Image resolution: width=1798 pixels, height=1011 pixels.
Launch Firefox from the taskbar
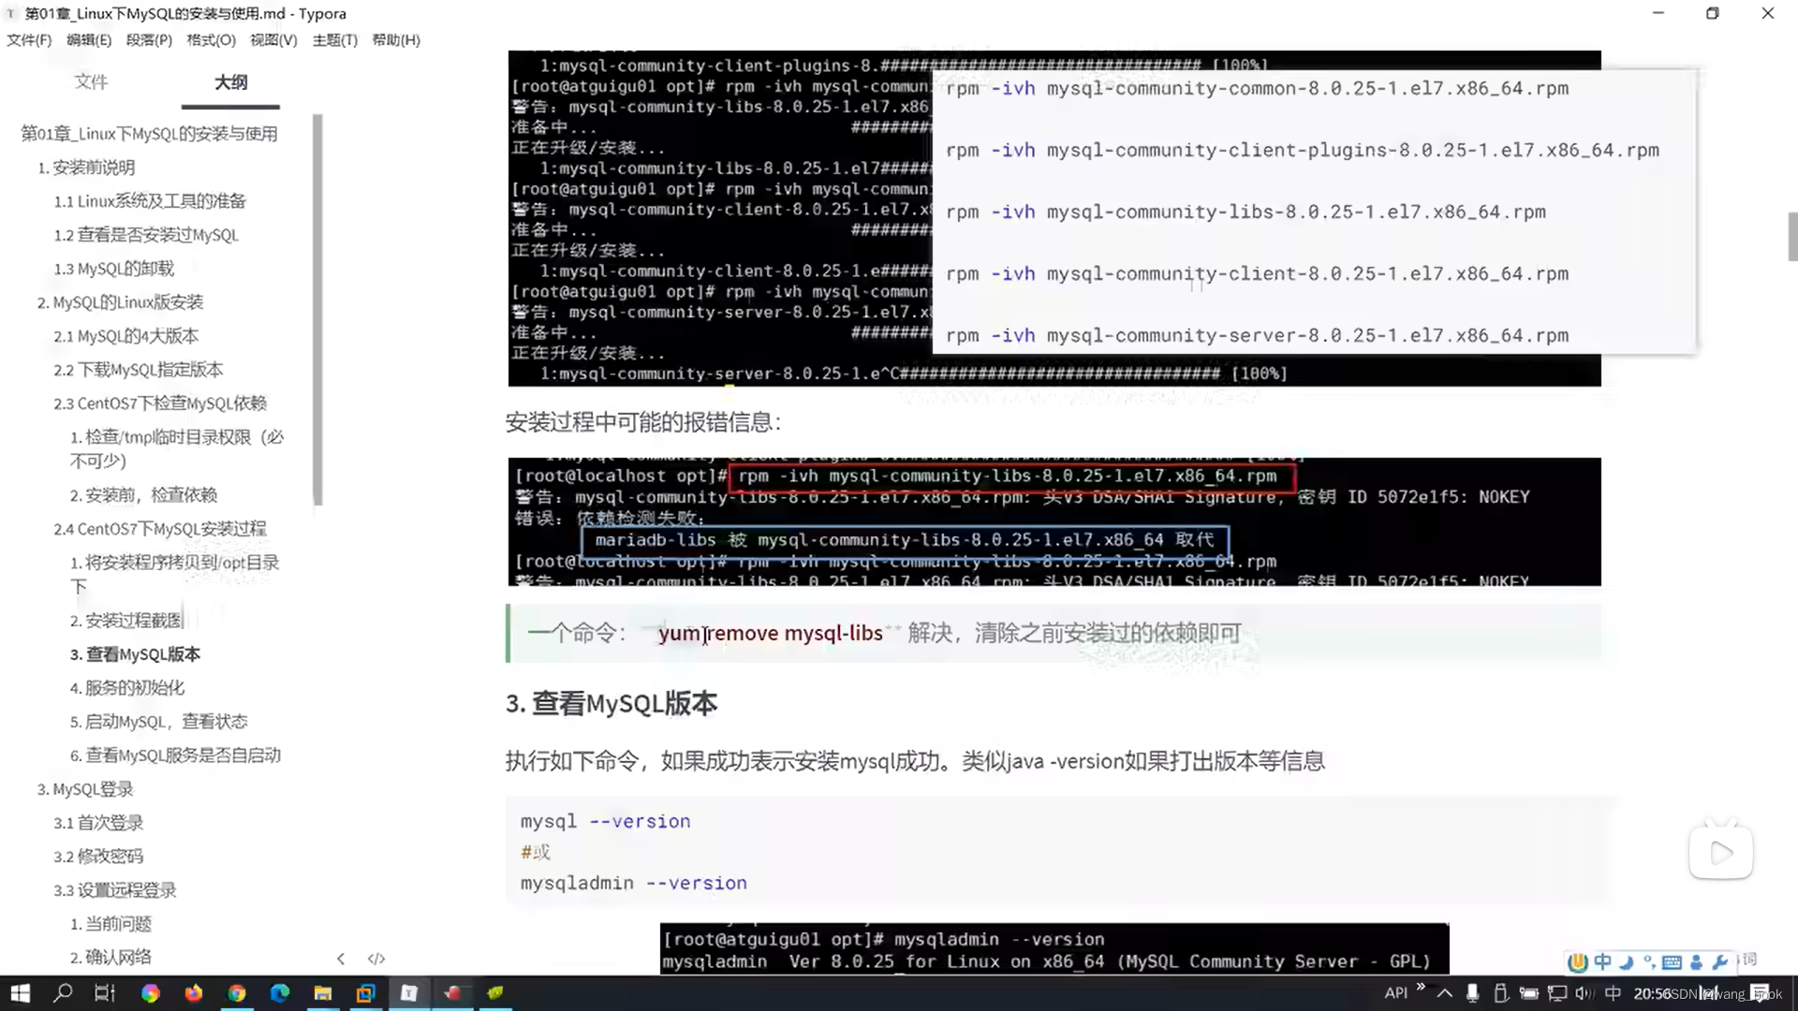(x=193, y=993)
